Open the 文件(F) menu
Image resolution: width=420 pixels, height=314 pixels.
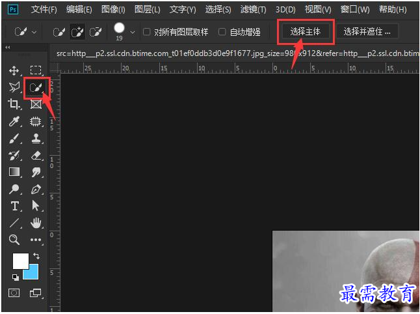(x=44, y=10)
